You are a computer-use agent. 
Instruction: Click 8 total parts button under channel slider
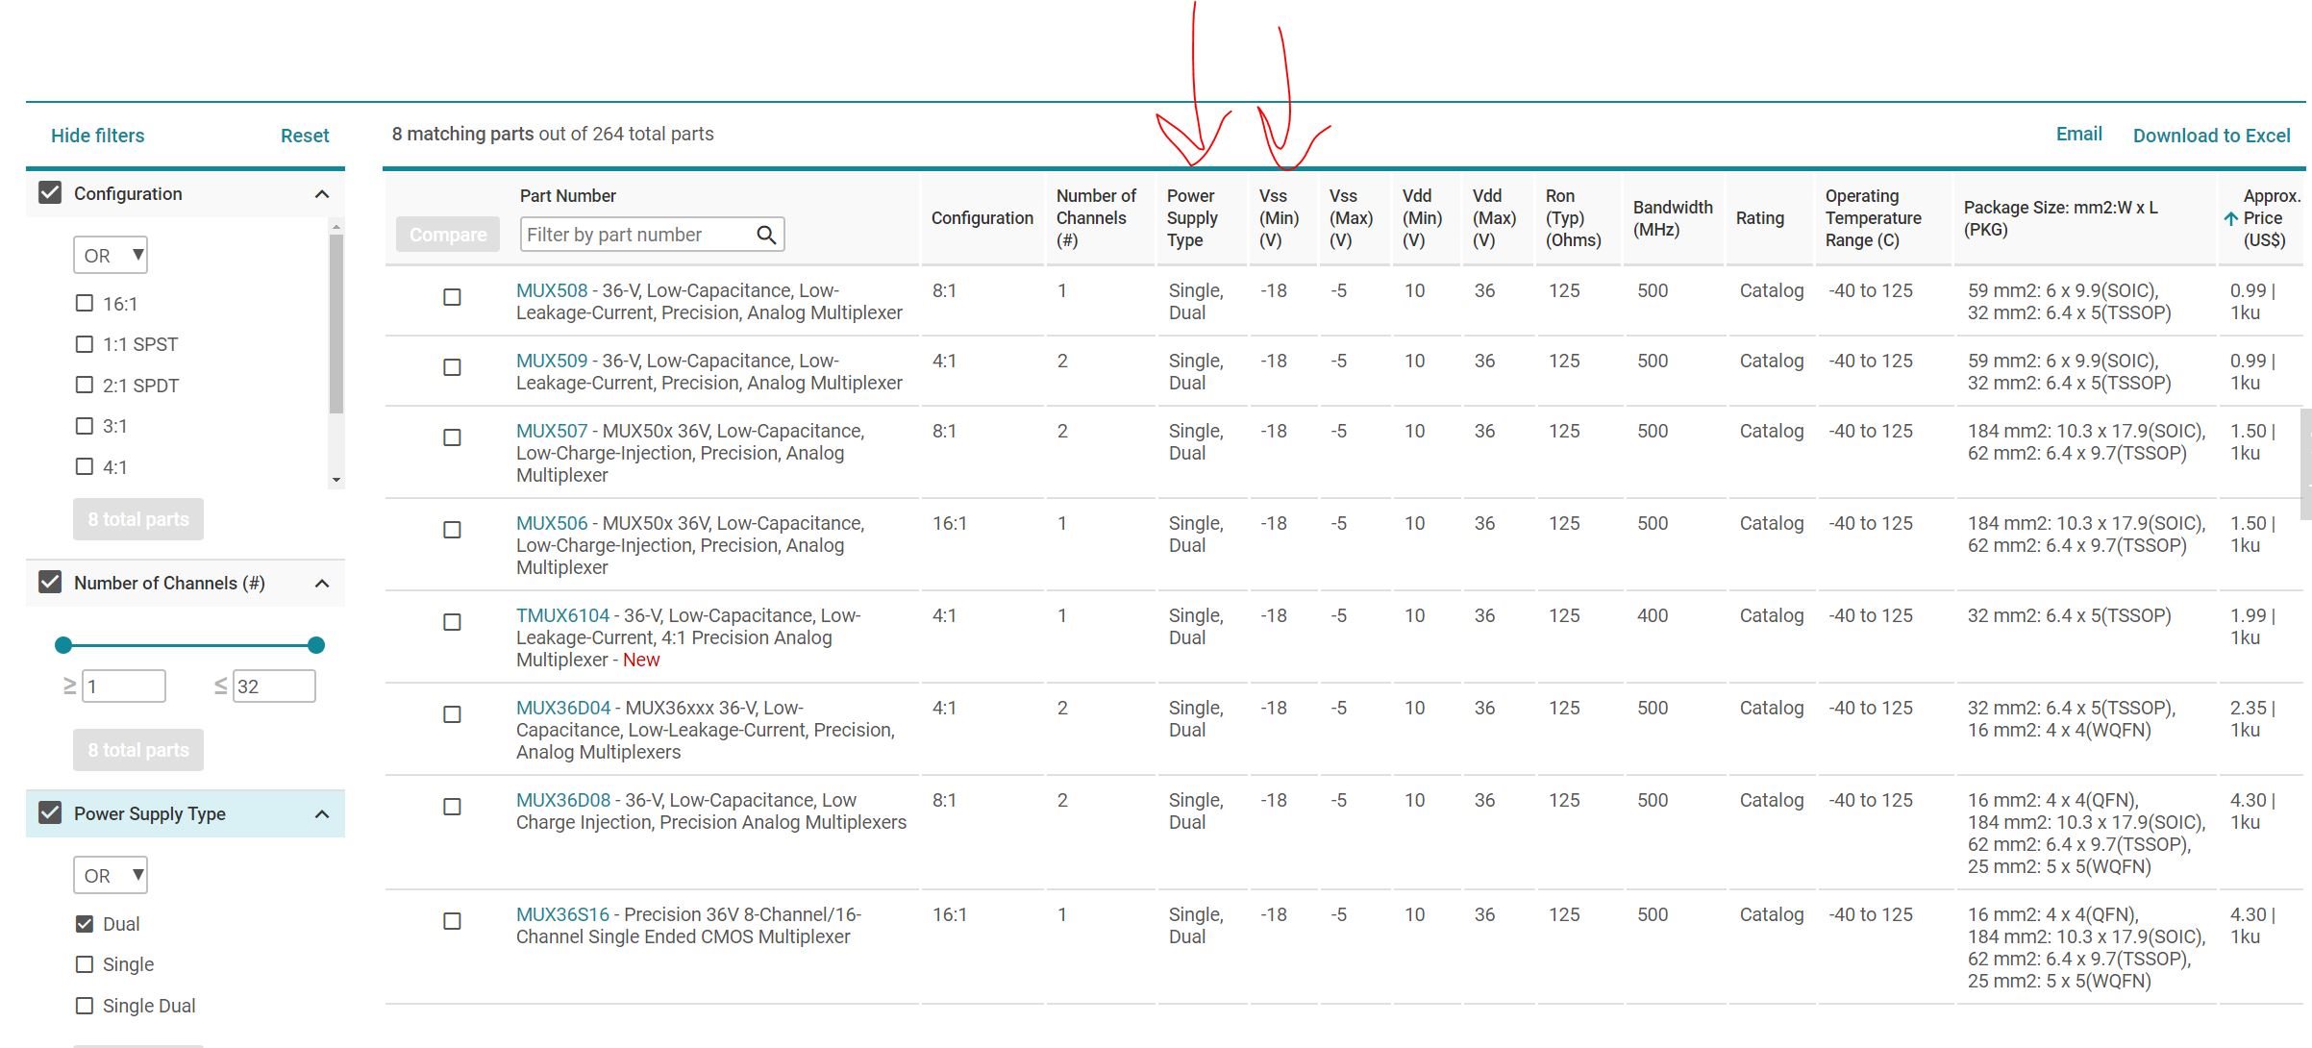tap(138, 750)
